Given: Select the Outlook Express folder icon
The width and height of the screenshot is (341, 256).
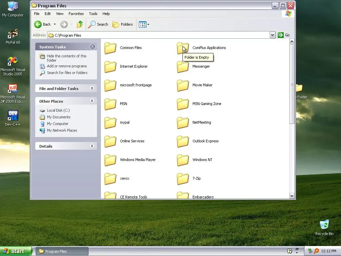Looking at the screenshot, I should click(x=183, y=141).
